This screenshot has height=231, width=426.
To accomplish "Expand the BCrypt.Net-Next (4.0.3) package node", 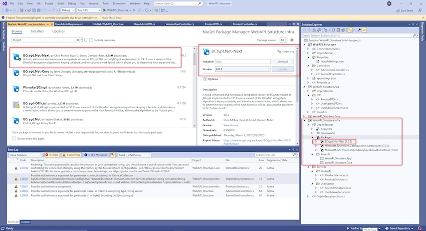I will pyautogui.click(x=316, y=142).
